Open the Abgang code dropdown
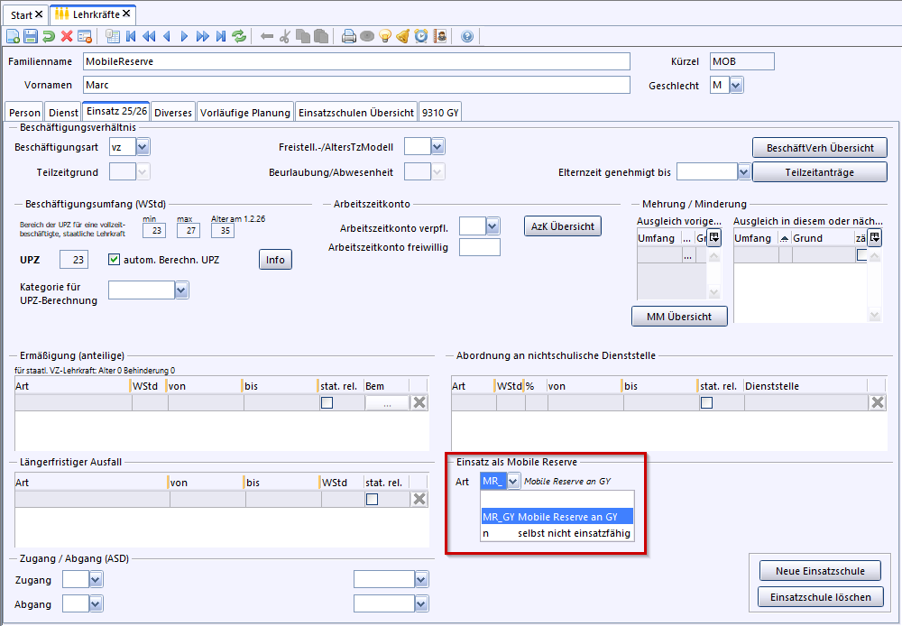Viewport: 902px width, 626px height. pyautogui.click(x=96, y=603)
